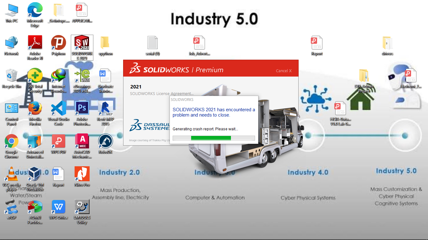Launch AOMEI Partition Assistant

tap(35, 212)
